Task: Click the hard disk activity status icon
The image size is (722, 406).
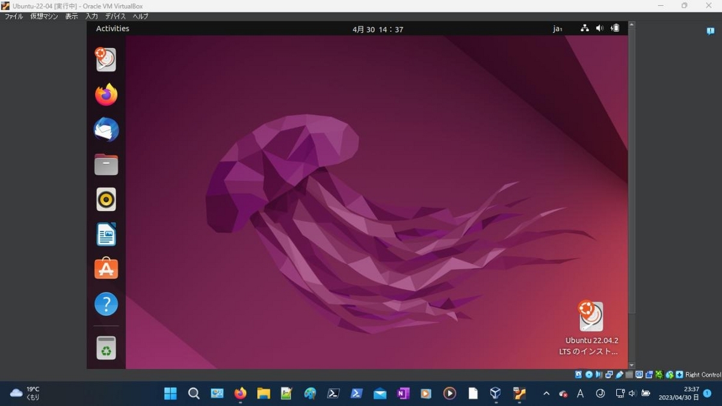Action: pyautogui.click(x=579, y=375)
